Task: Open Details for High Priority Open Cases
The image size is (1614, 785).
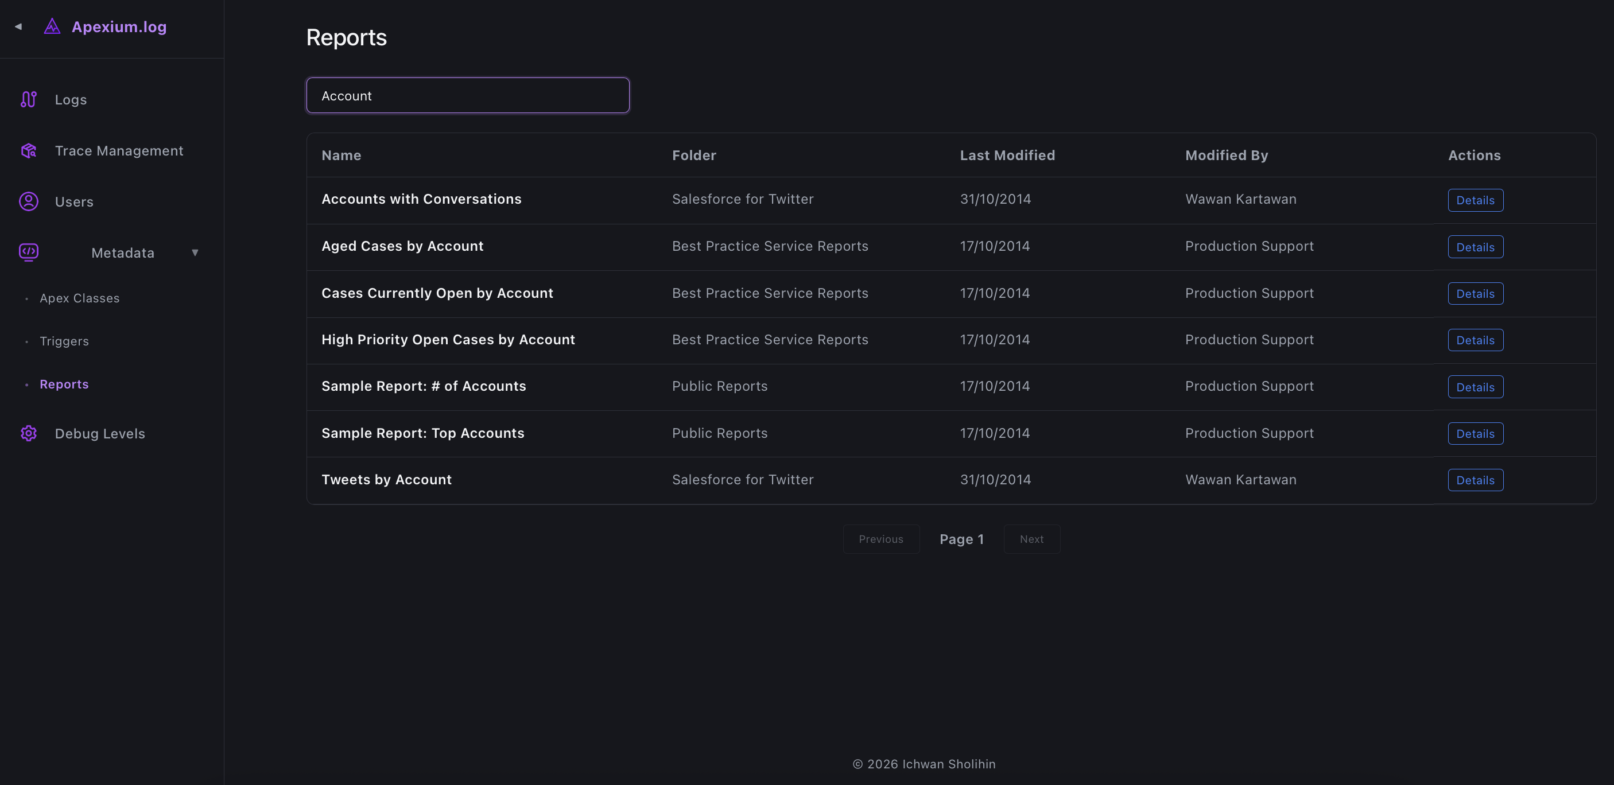Action: [x=1475, y=340]
